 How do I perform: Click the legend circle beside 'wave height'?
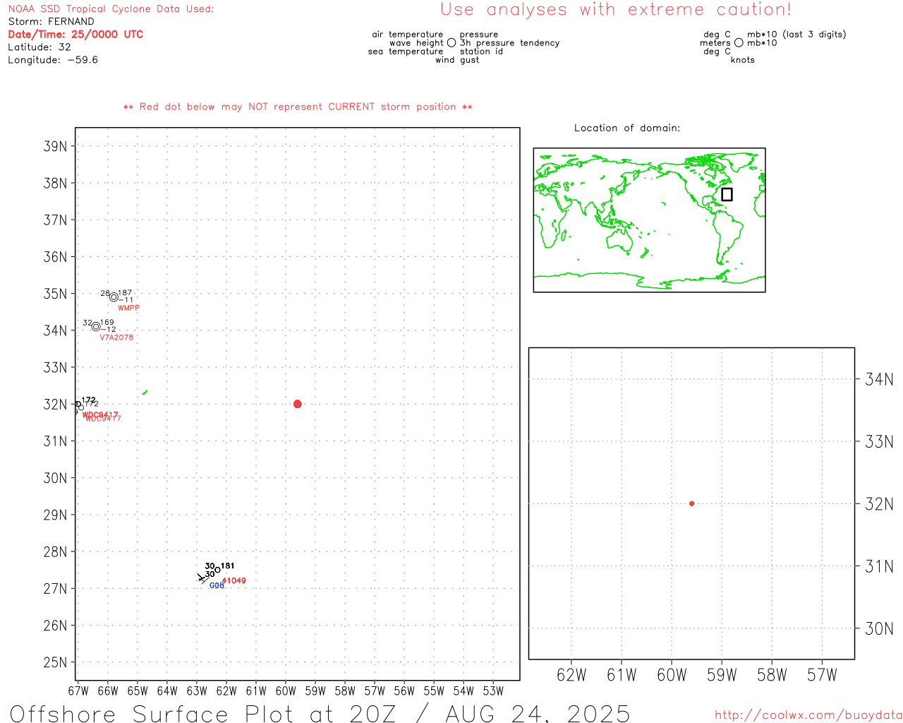(451, 42)
